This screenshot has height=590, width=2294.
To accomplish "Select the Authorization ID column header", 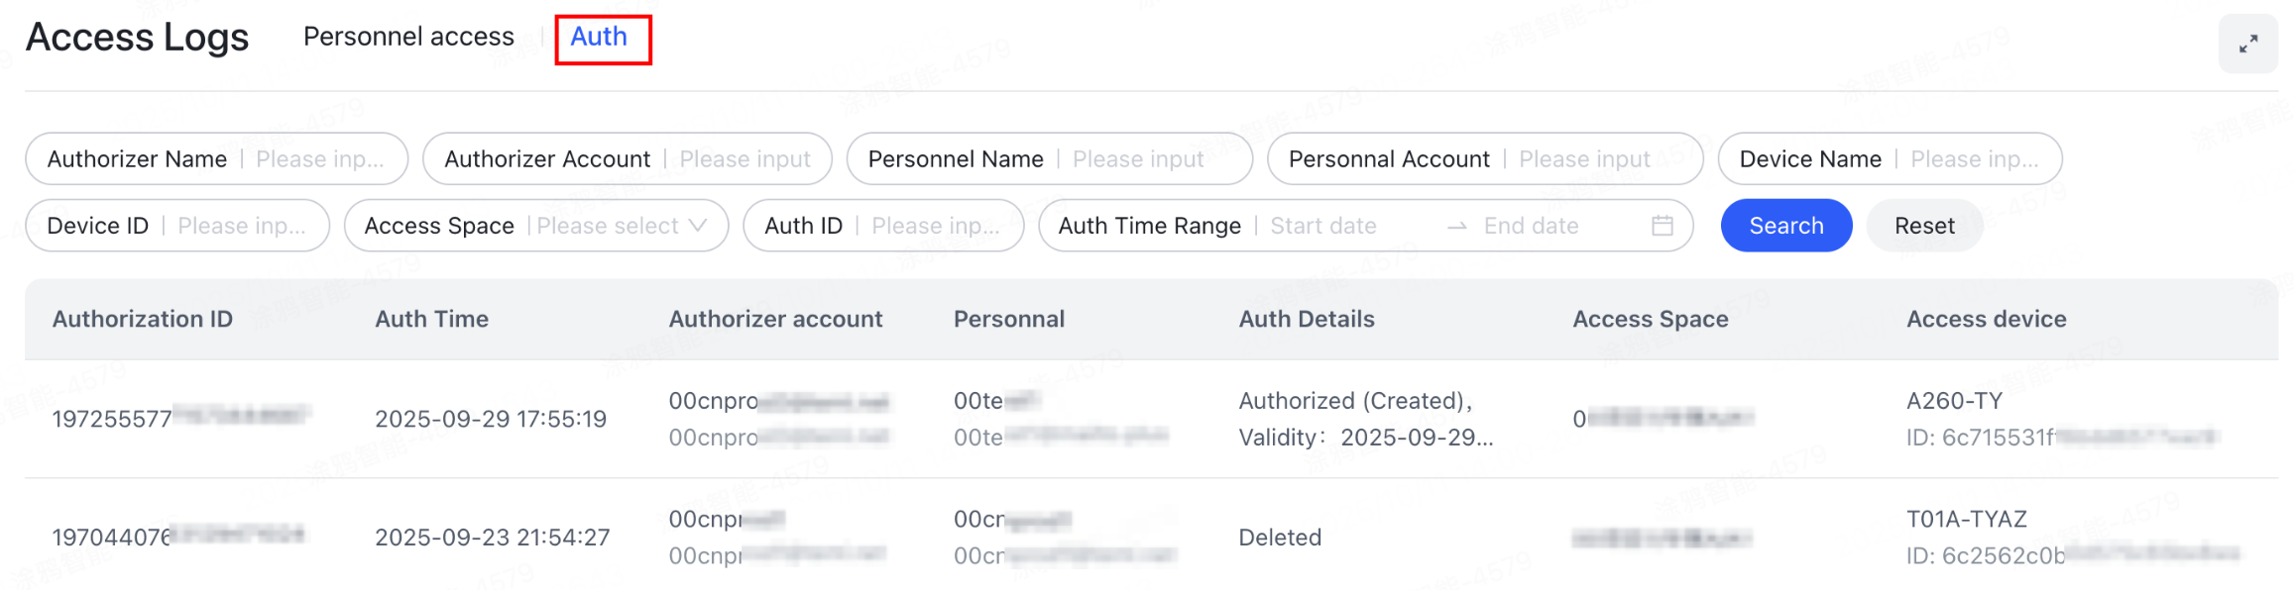I will click(x=143, y=319).
